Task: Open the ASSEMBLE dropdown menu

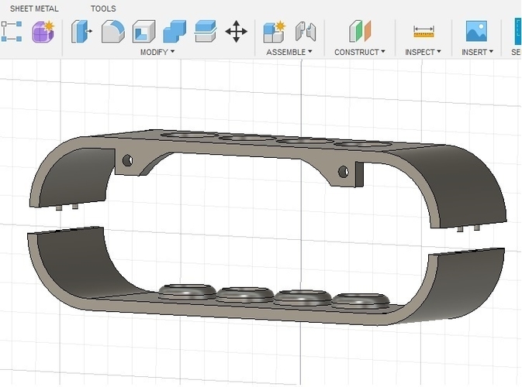Action: coord(289,52)
